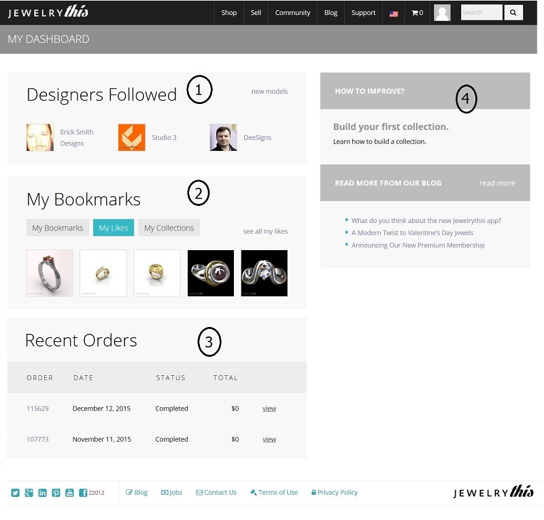Open the Google Plus icon in footer
Screen dimensions: 544x520
click(29, 493)
